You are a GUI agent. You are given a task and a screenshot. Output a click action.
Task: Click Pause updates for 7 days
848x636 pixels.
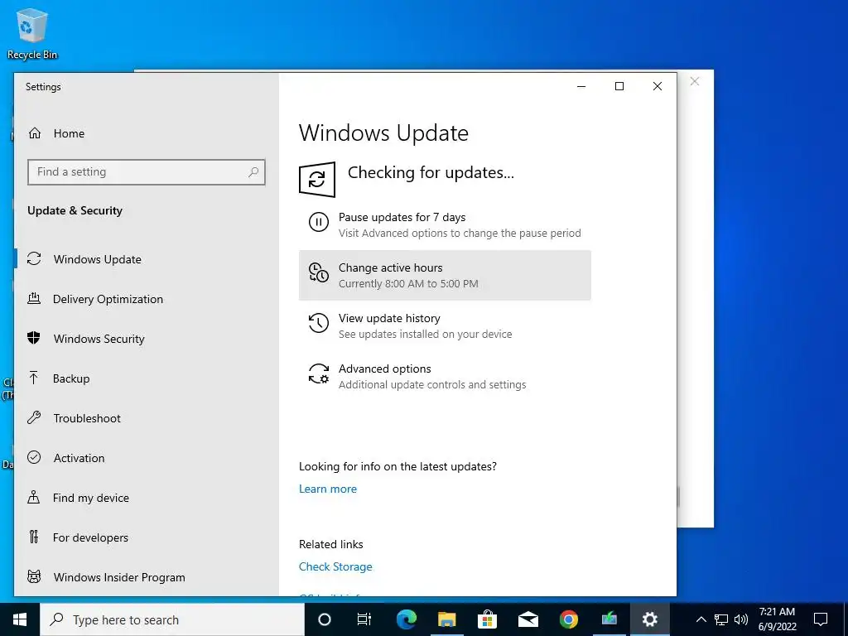click(445, 224)
